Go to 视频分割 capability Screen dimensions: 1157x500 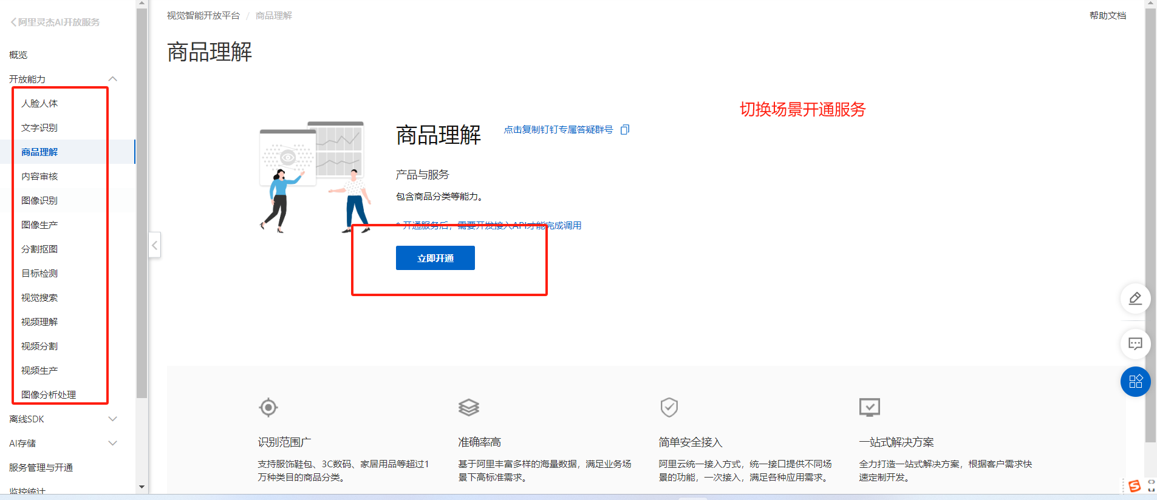pyautogui.click(x=39, y=346)
